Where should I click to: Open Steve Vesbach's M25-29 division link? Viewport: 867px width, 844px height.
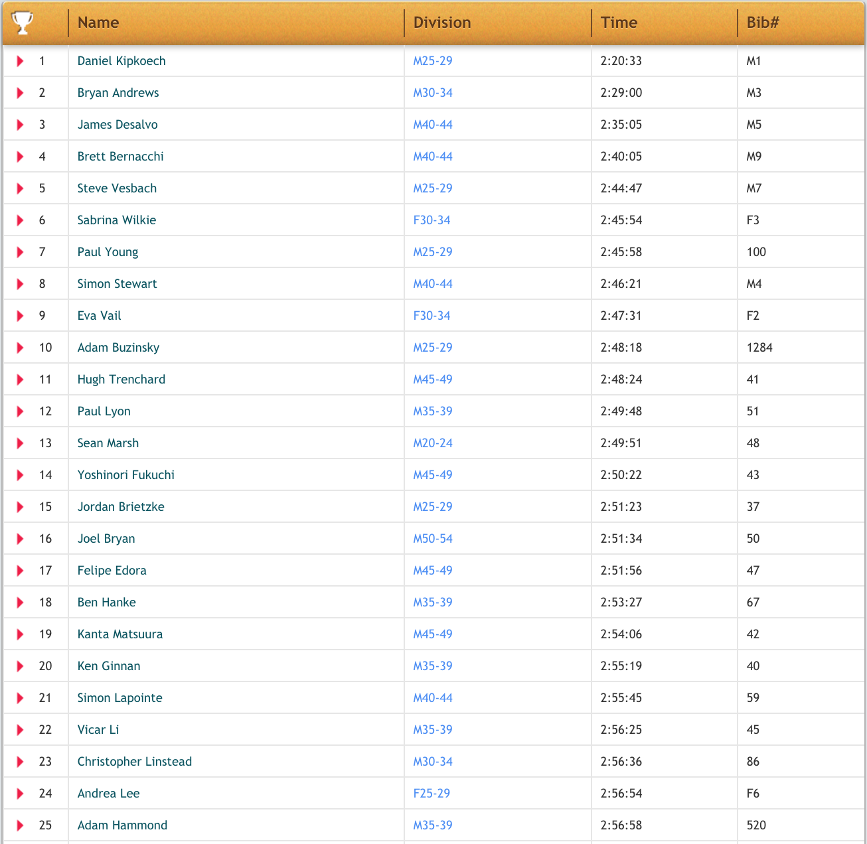[x=433, y=188]
